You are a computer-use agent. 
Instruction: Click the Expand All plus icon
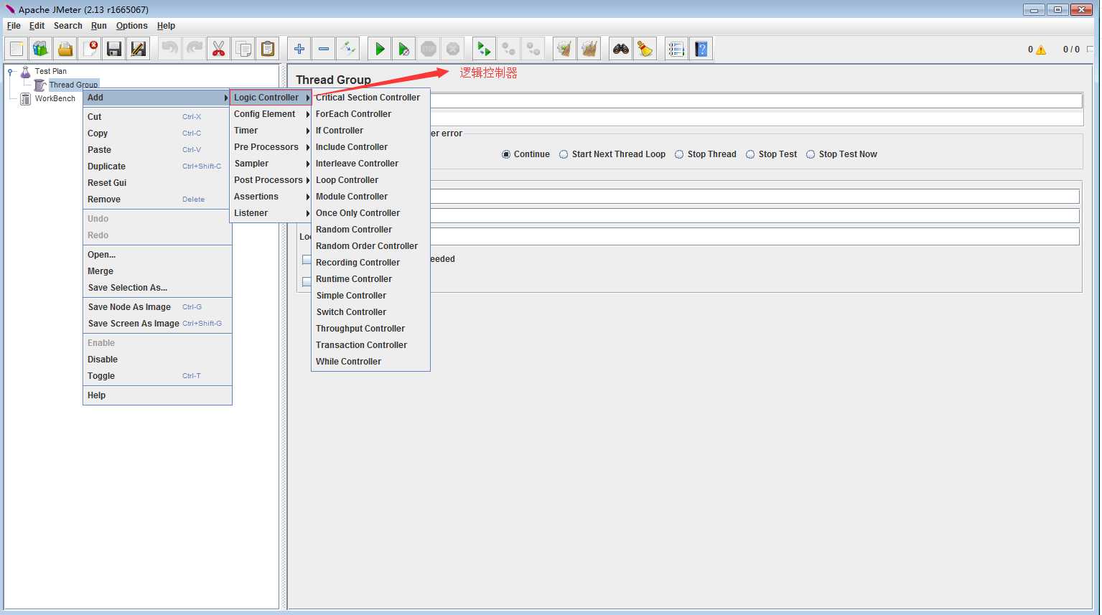pyautogui.click(x=299, y=49)
